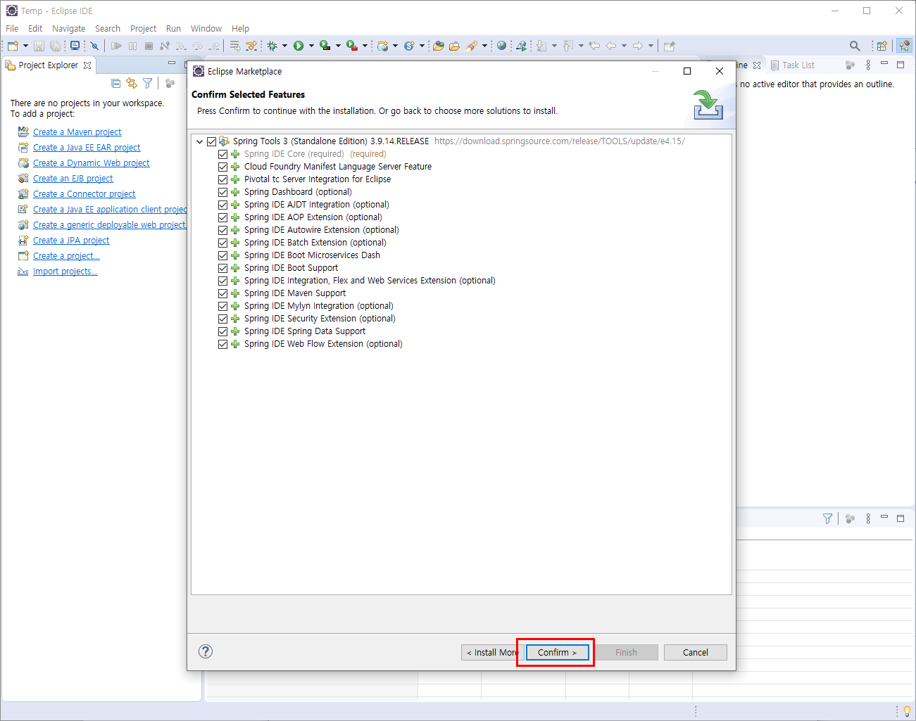Image resolution: width=916 pixels, height=721 pixels.
Task: Open the View Menu in Outline panel
Action: coord(868,65)
